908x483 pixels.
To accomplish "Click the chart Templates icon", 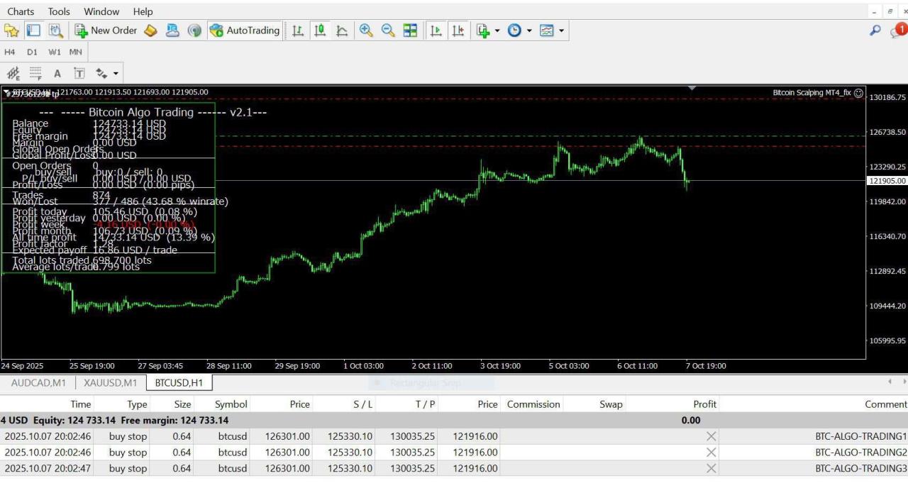I will 547,30.
